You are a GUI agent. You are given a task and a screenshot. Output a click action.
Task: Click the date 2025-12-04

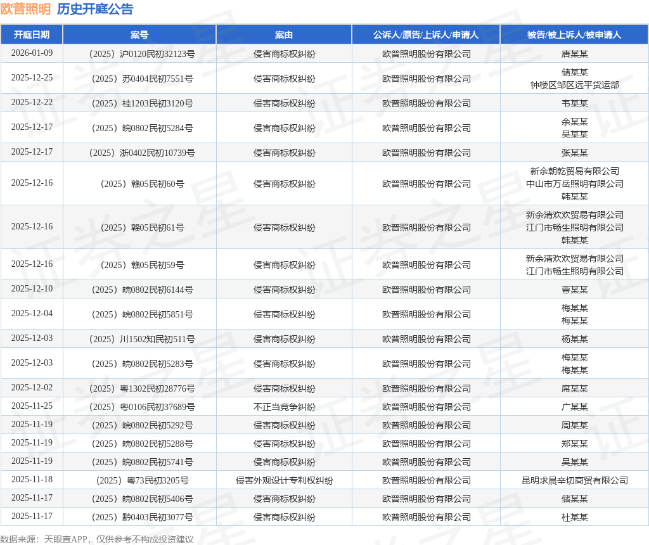pos(32,314)
